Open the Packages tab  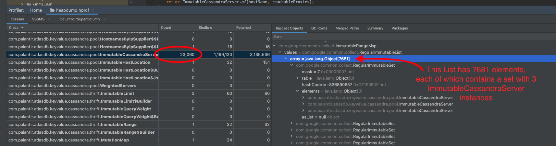(x=400, y=28)
